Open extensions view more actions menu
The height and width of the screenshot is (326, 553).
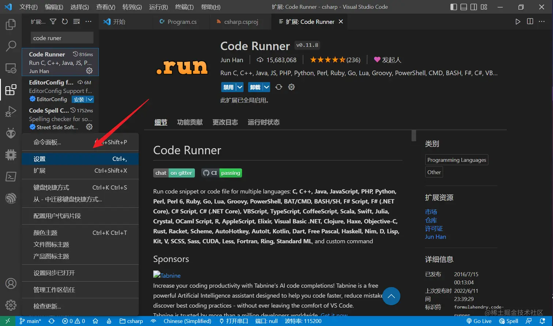point(89,22)
